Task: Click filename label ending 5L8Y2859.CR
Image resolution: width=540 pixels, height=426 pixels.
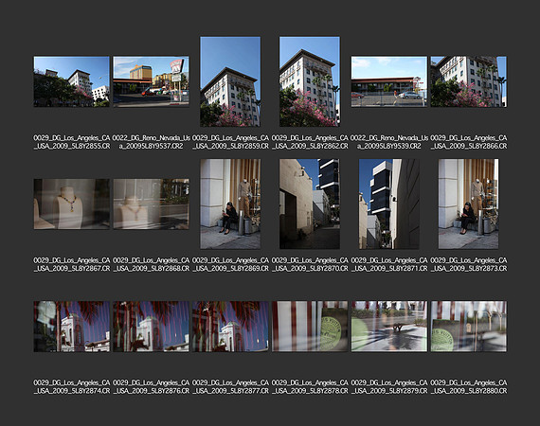Action: click(230, 142)
